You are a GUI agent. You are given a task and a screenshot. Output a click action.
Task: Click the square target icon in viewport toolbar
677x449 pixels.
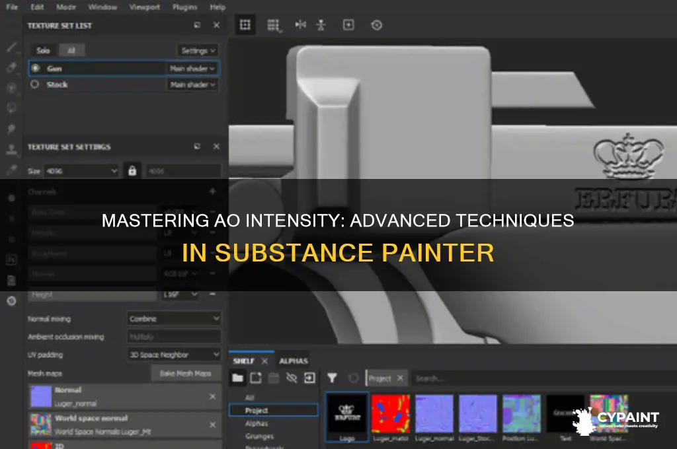[348, 25]
